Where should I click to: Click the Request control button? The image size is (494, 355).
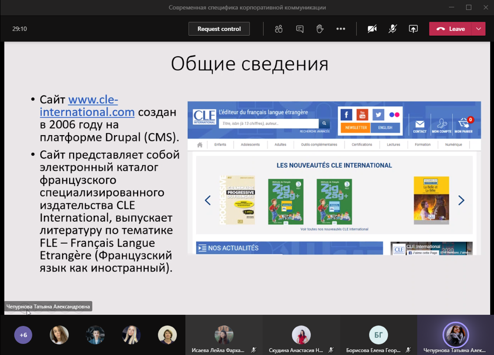[219, 29]
